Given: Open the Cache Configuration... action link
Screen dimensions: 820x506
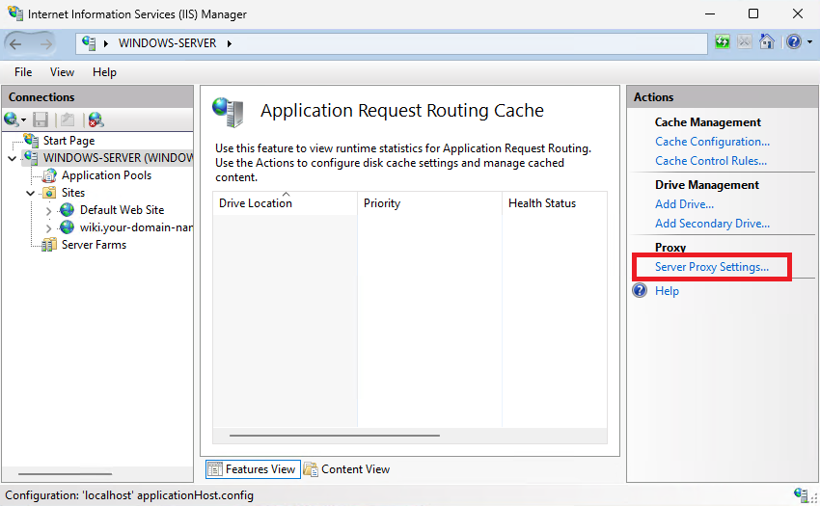Looking at the screenshot, I should tap(712, 142).
